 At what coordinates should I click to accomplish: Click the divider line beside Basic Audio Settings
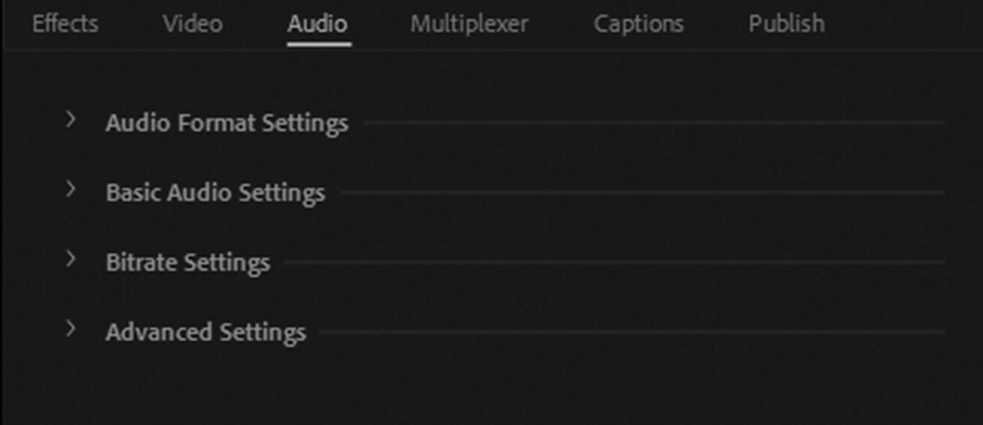(643, 193)
